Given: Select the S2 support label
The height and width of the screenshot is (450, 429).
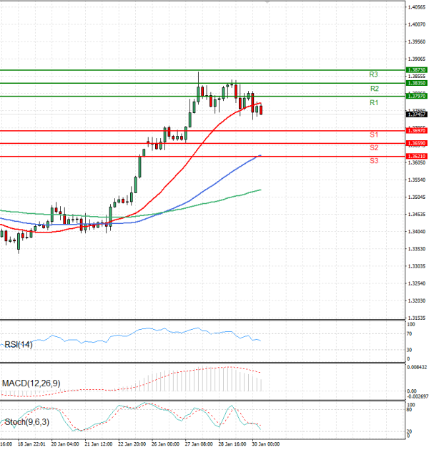Looking at the screenshot, I should click(373, 147).
